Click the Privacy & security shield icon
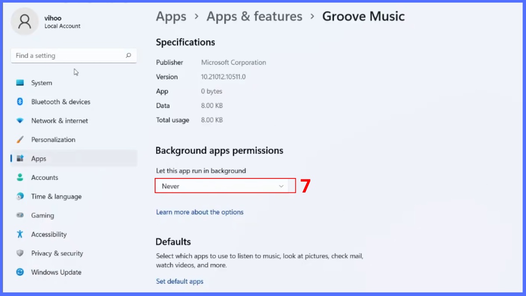This screenshot has width=526, height=296. tap(20, 253)
